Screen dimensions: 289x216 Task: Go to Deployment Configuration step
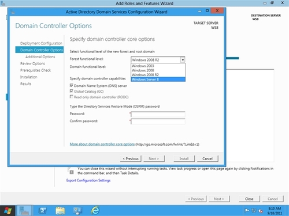[x=41, y=43]
